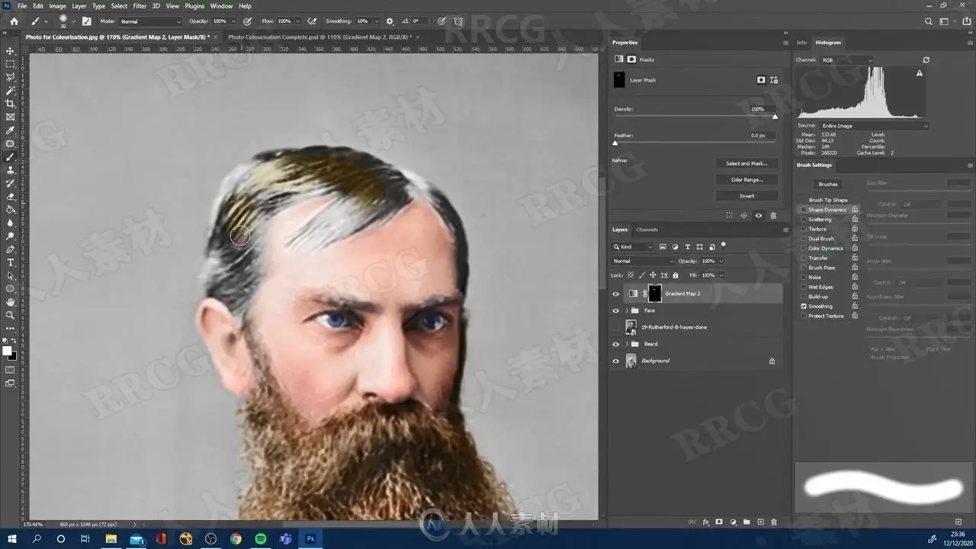Toggle symmetry painting butterfly icon
This screenshot has width=976, height=549.
(x=459, y=21)
